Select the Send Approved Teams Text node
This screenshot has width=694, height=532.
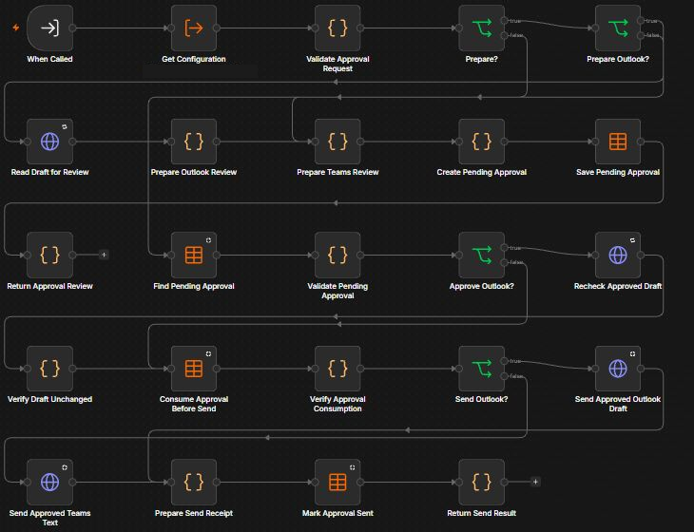(49, 482)
